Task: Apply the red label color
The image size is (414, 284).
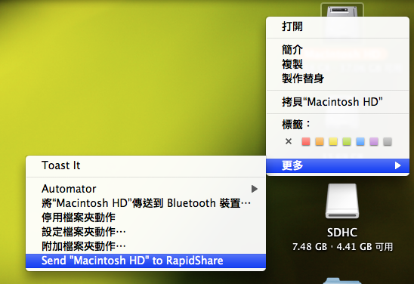Action: [306, 141]
